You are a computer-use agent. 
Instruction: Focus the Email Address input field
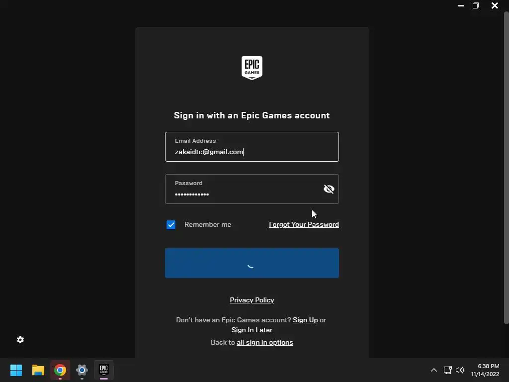(x=252, y=147)
